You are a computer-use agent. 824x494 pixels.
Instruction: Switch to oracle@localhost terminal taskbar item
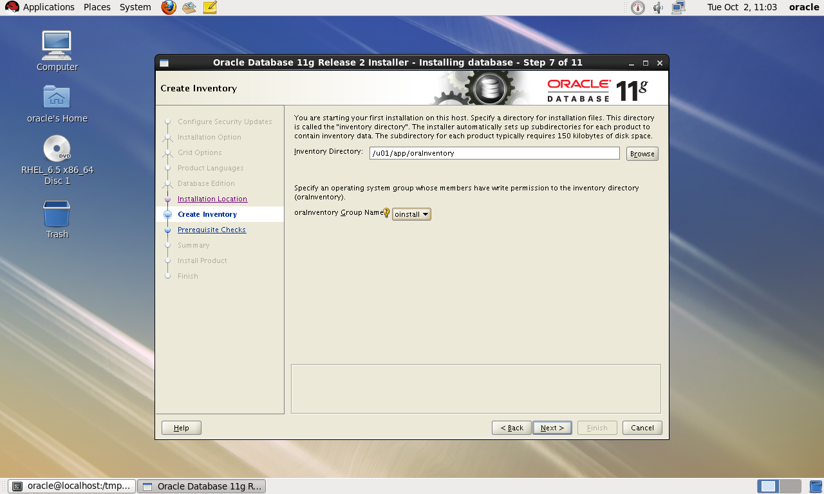click(72, 486)
